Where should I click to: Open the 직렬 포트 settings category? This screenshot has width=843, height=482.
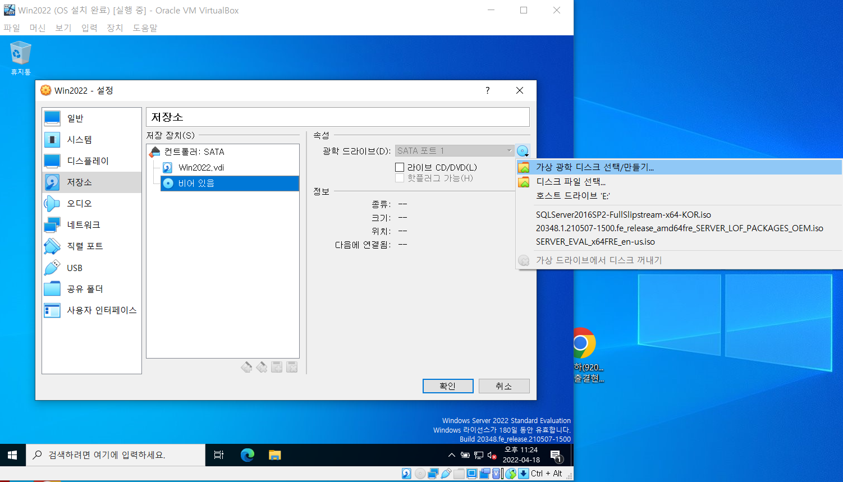tap(91, 246)
